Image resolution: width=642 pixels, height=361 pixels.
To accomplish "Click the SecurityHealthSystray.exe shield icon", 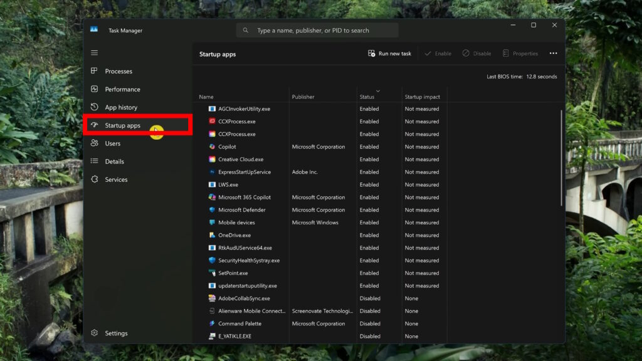I will click(212, 260).
